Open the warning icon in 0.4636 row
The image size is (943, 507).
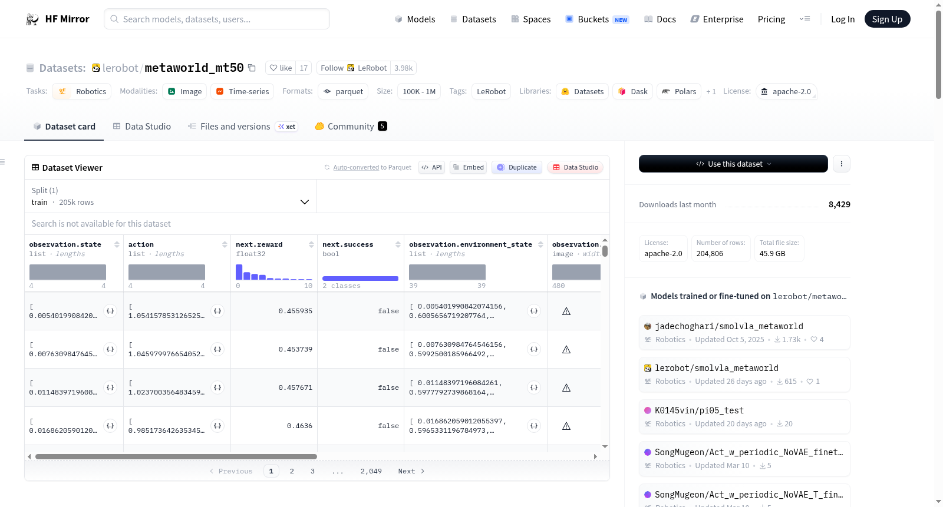[x=566, y=426]
